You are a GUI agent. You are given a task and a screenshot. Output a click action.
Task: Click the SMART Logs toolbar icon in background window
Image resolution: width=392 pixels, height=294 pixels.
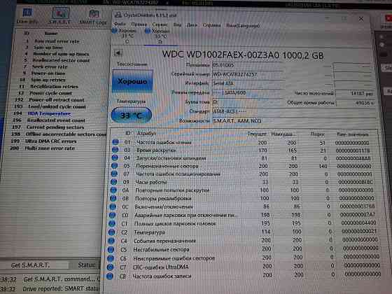(x=94, y=17)
